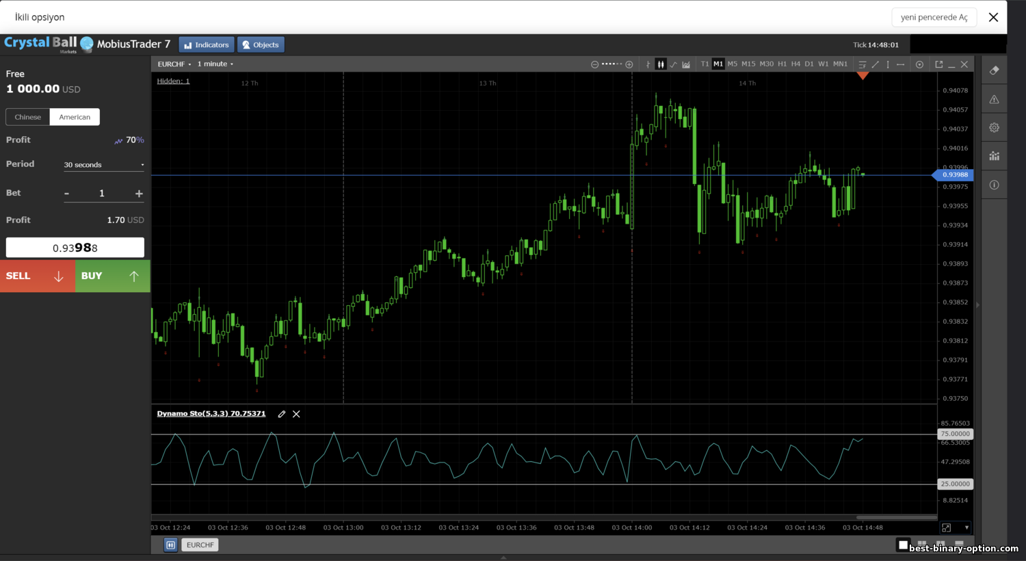Click the profit percentage chart icon
Screen dimensions: 1026x561
118,141
